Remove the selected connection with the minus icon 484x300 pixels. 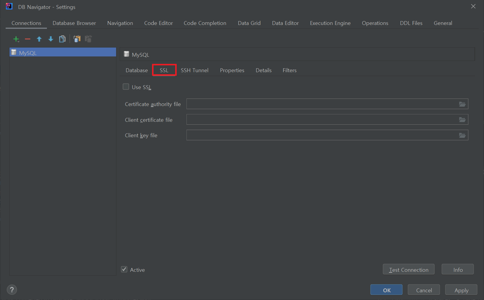coord(28,39)
